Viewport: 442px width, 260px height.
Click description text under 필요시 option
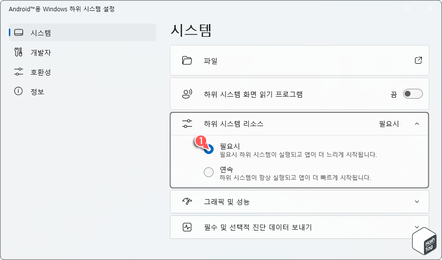click(x=298, y=155)
